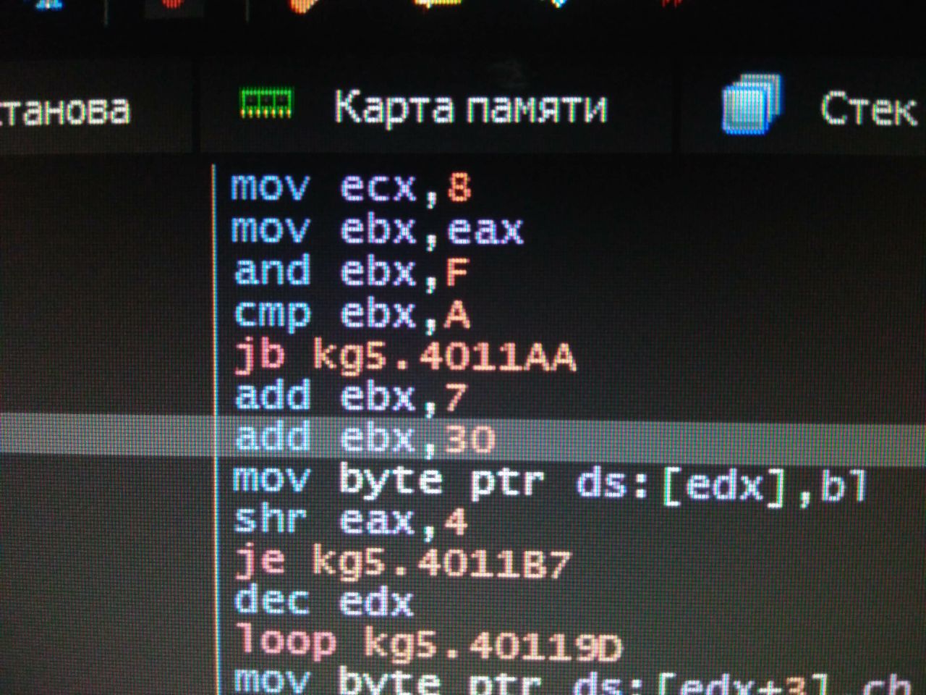Viewport: 926px width, 695px height.
Task: Select the je kg5.4011B7 instruction
Action: (403, 563)
